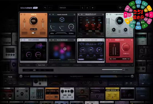Click the XY puck in PLX Doubler
153x104 pixels.
[x=65, y=49]
